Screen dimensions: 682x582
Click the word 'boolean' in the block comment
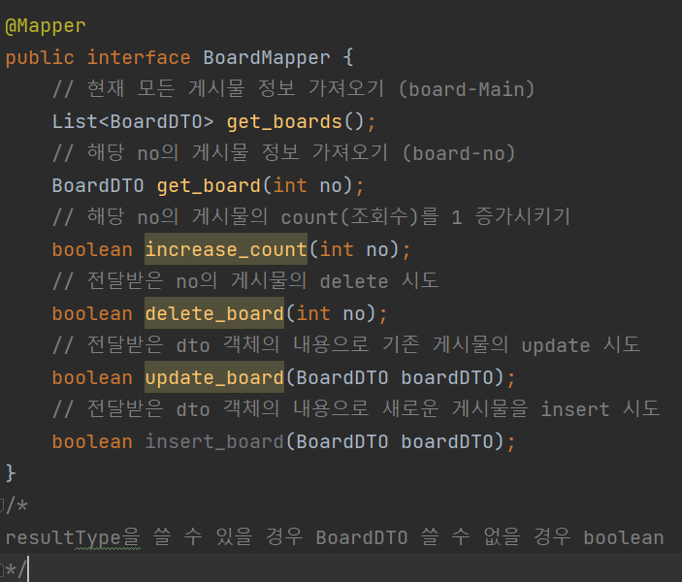(623, 537)
